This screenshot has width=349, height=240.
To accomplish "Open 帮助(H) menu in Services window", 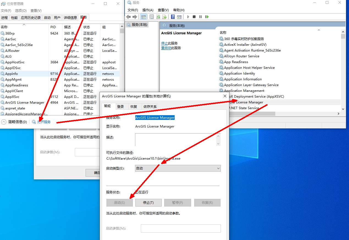I will (x=179, y=10).
